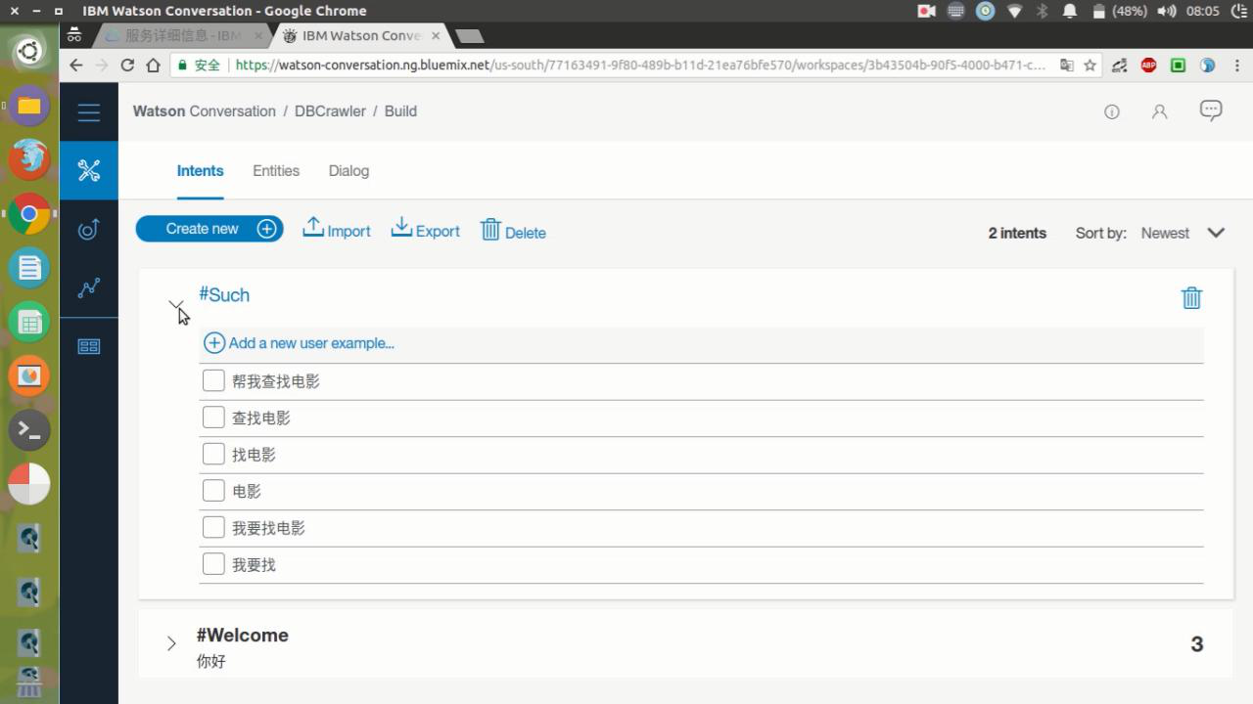This screenshot has width=1253, height=704.
Task: Go to the browser home icon
Action: point(153,66)
